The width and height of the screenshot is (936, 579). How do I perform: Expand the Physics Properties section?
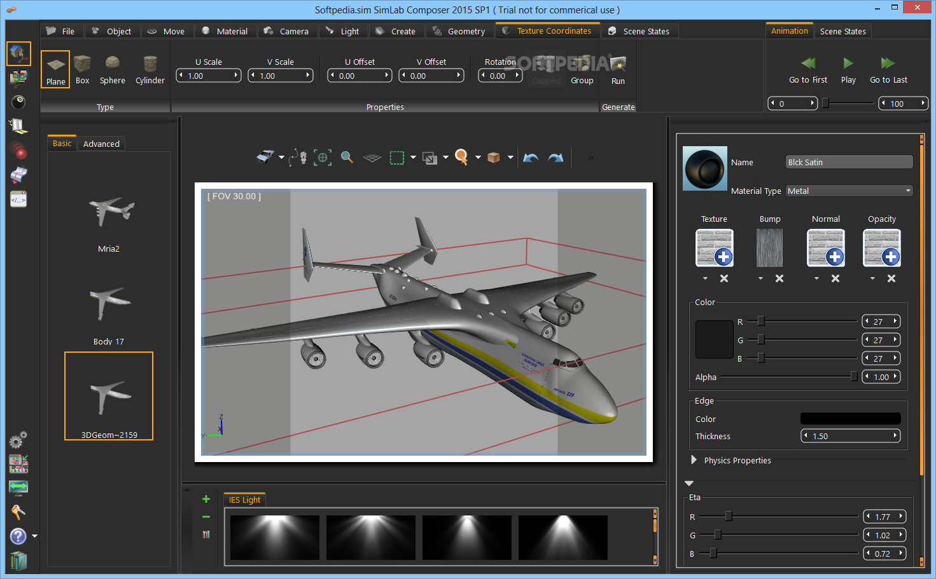[x=694, y=460]
